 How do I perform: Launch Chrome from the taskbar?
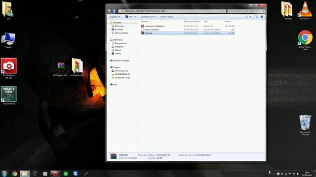click(14, 174)
